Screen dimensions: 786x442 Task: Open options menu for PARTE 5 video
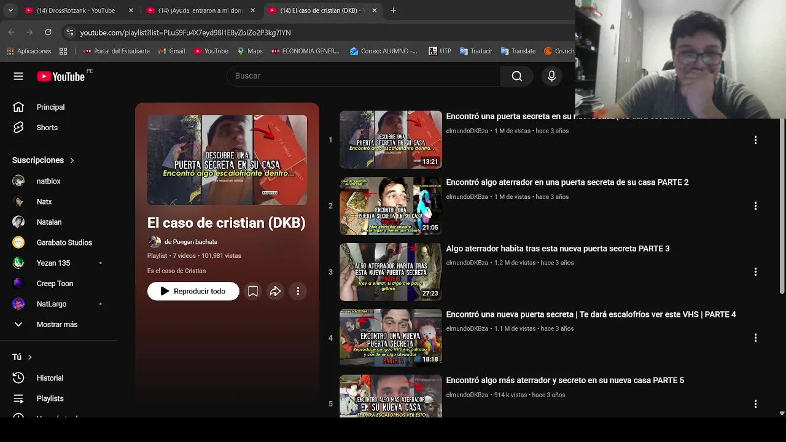(755, 404)
